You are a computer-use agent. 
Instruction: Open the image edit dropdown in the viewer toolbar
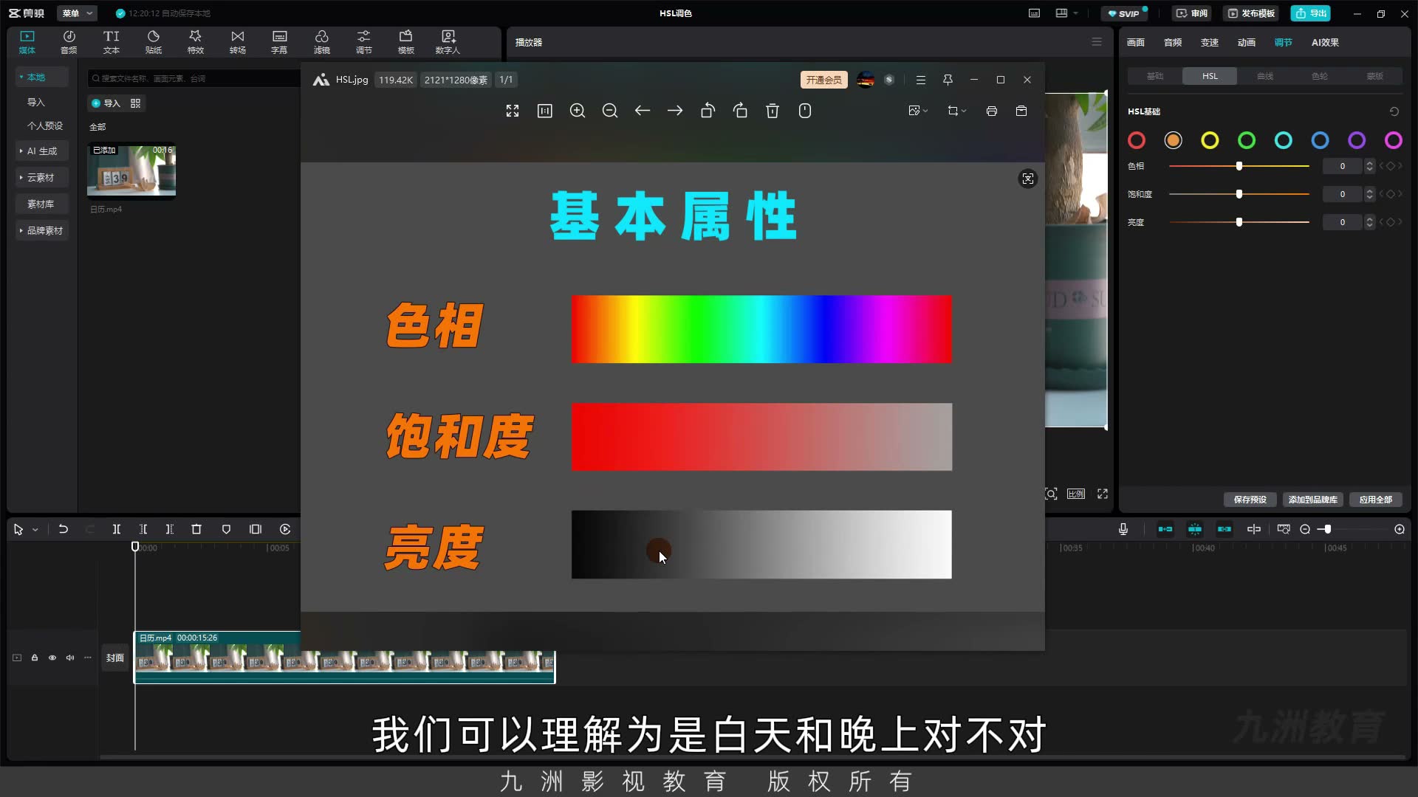click(918, 111)
